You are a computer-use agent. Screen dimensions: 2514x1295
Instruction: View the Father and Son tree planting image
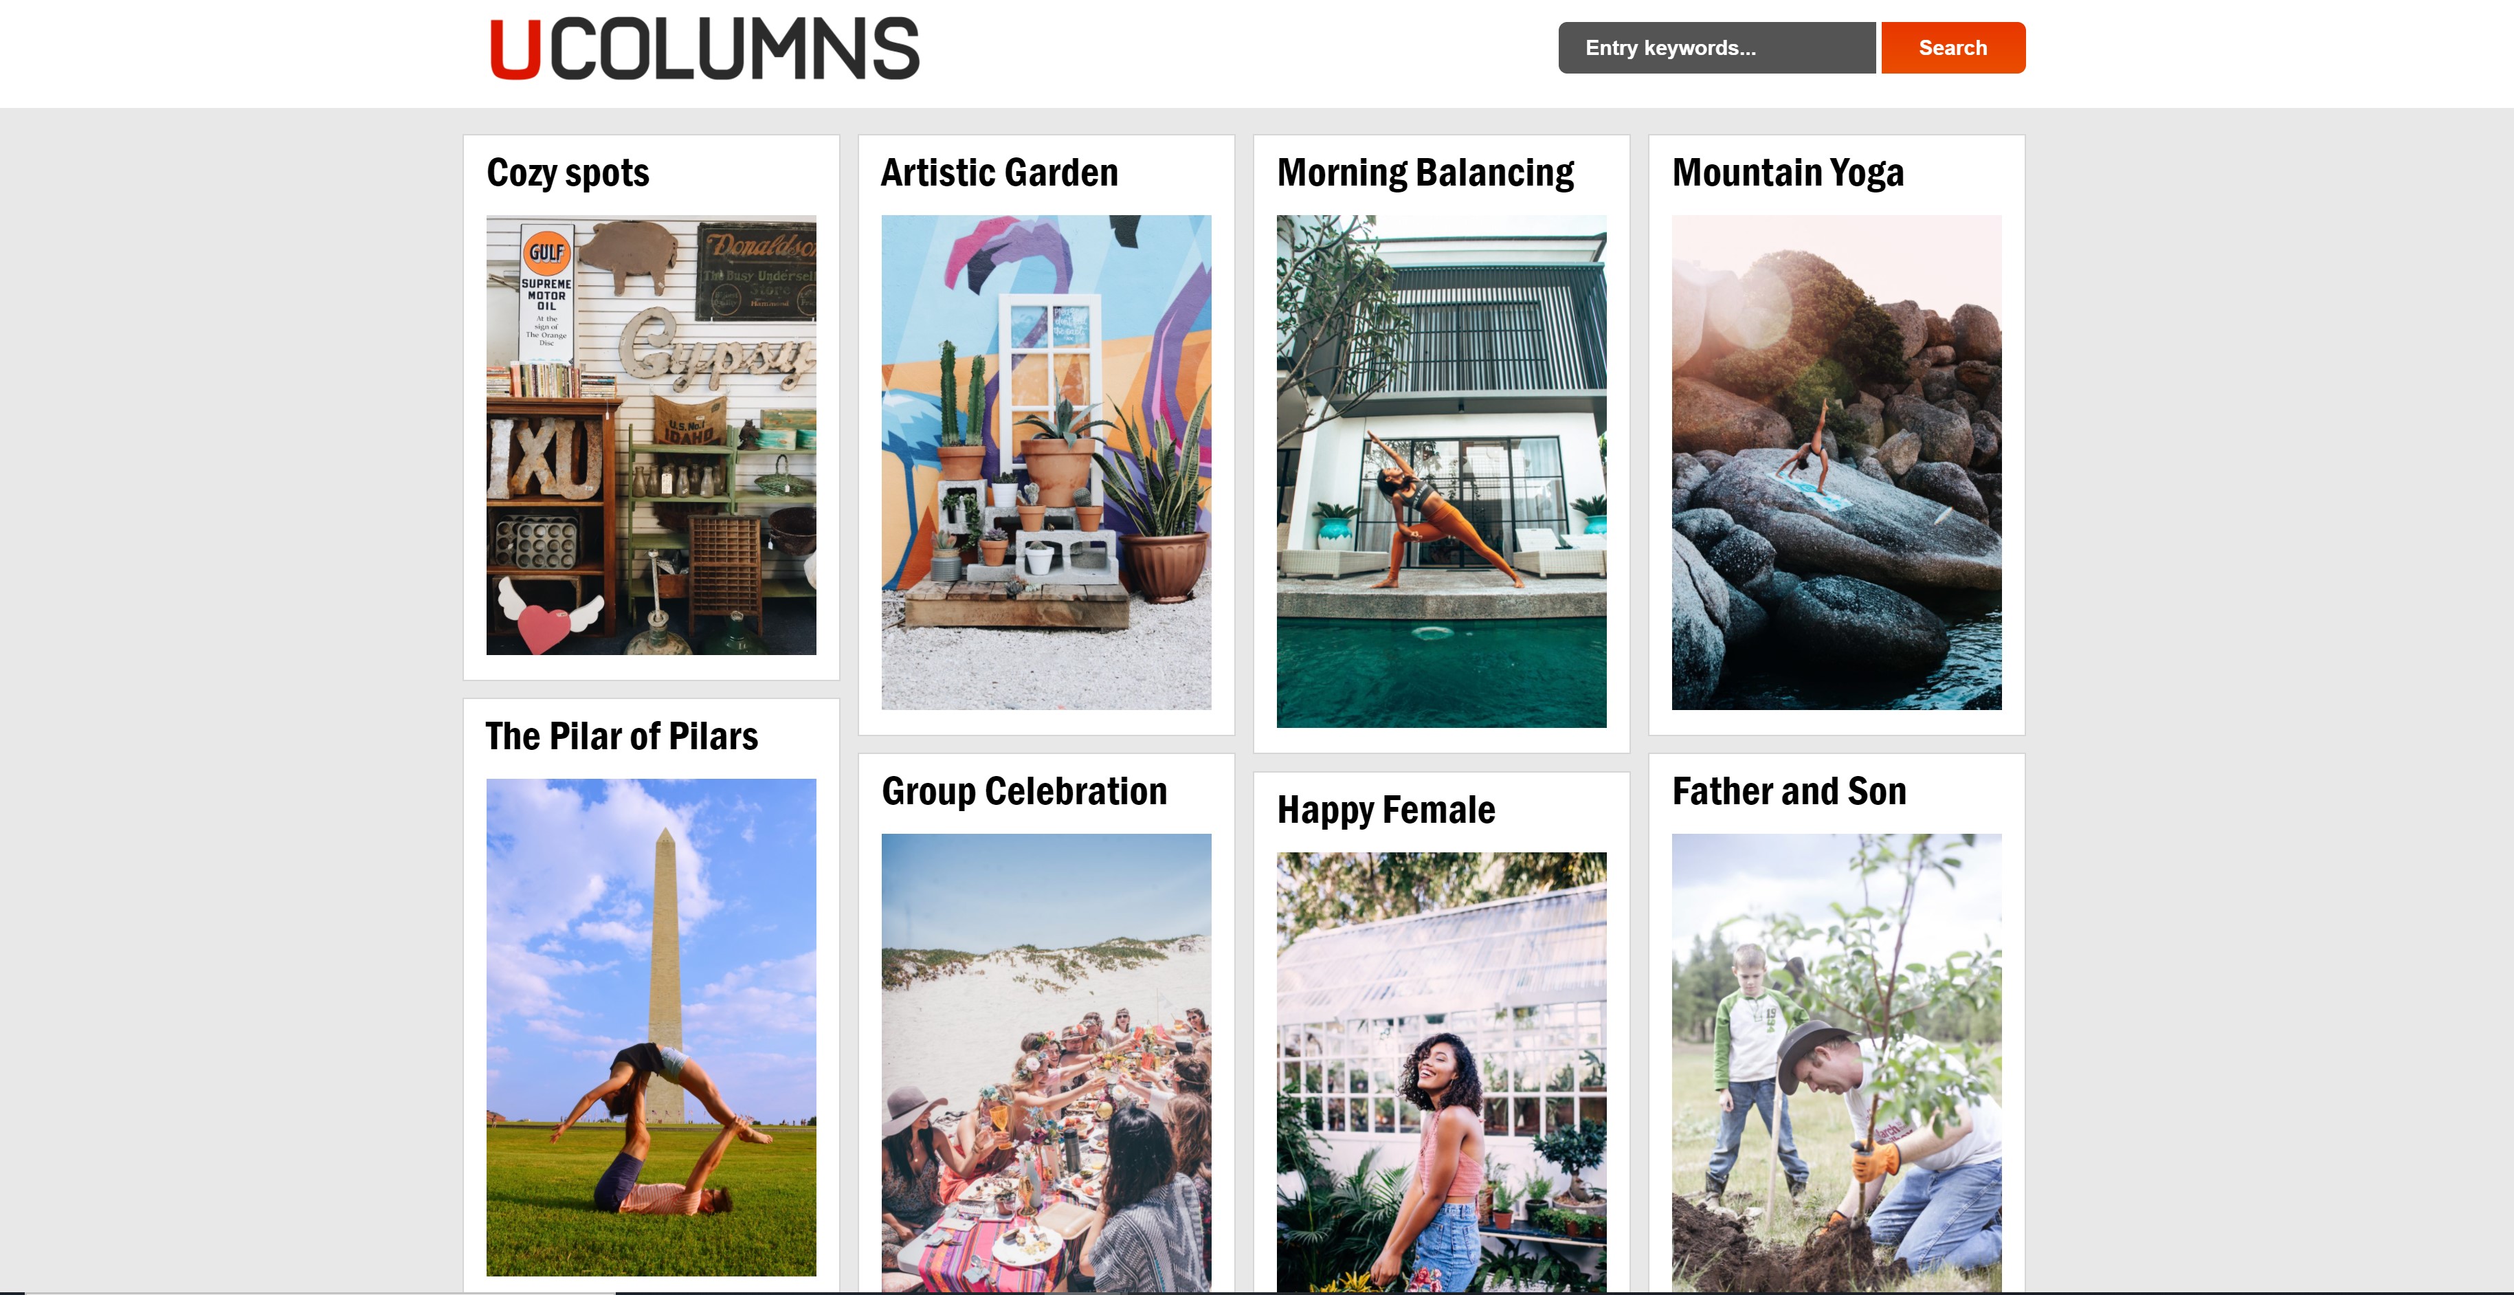tap(1836, 1063)
